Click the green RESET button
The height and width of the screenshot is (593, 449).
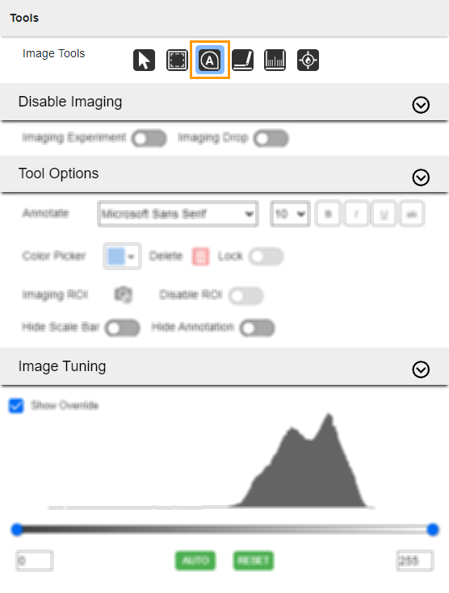(254, 561)
